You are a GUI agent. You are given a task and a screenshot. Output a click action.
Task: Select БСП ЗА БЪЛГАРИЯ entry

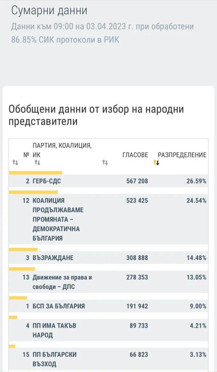[x=108, y=306]
